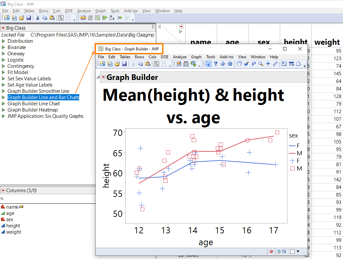Choose the Lasso selection tool
Screen dimensions: 343x259
(x=254, y=64)
